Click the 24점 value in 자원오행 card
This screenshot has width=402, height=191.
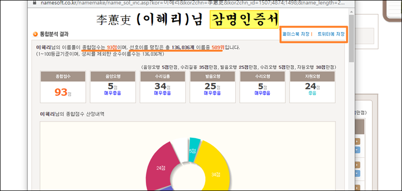point(312,86)
